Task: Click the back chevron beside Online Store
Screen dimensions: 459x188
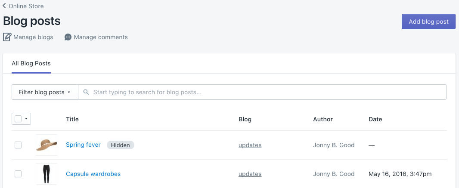Action: click(x=4, y=6)
